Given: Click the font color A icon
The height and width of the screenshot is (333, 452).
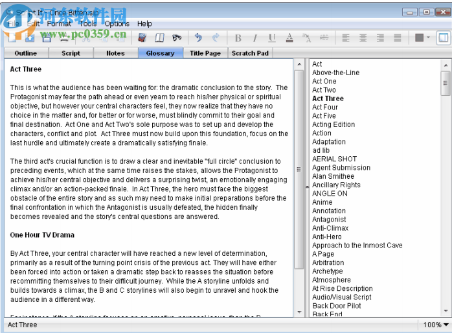Looking at the screenshot, I should coord(289,38).
